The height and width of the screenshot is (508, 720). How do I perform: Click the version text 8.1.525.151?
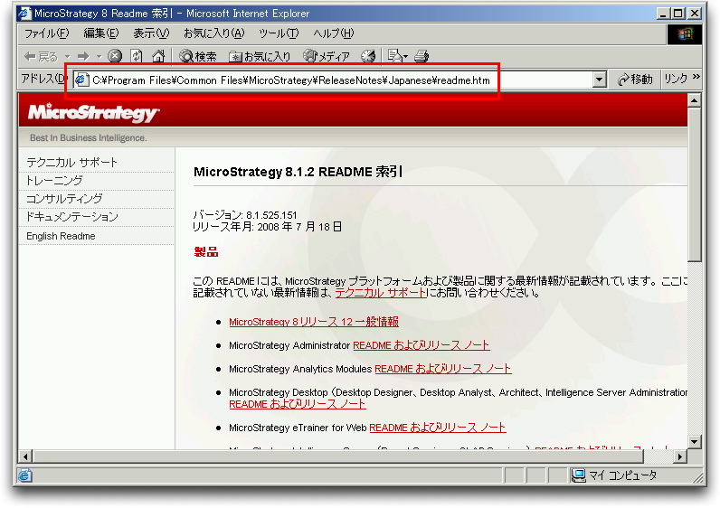271,215
